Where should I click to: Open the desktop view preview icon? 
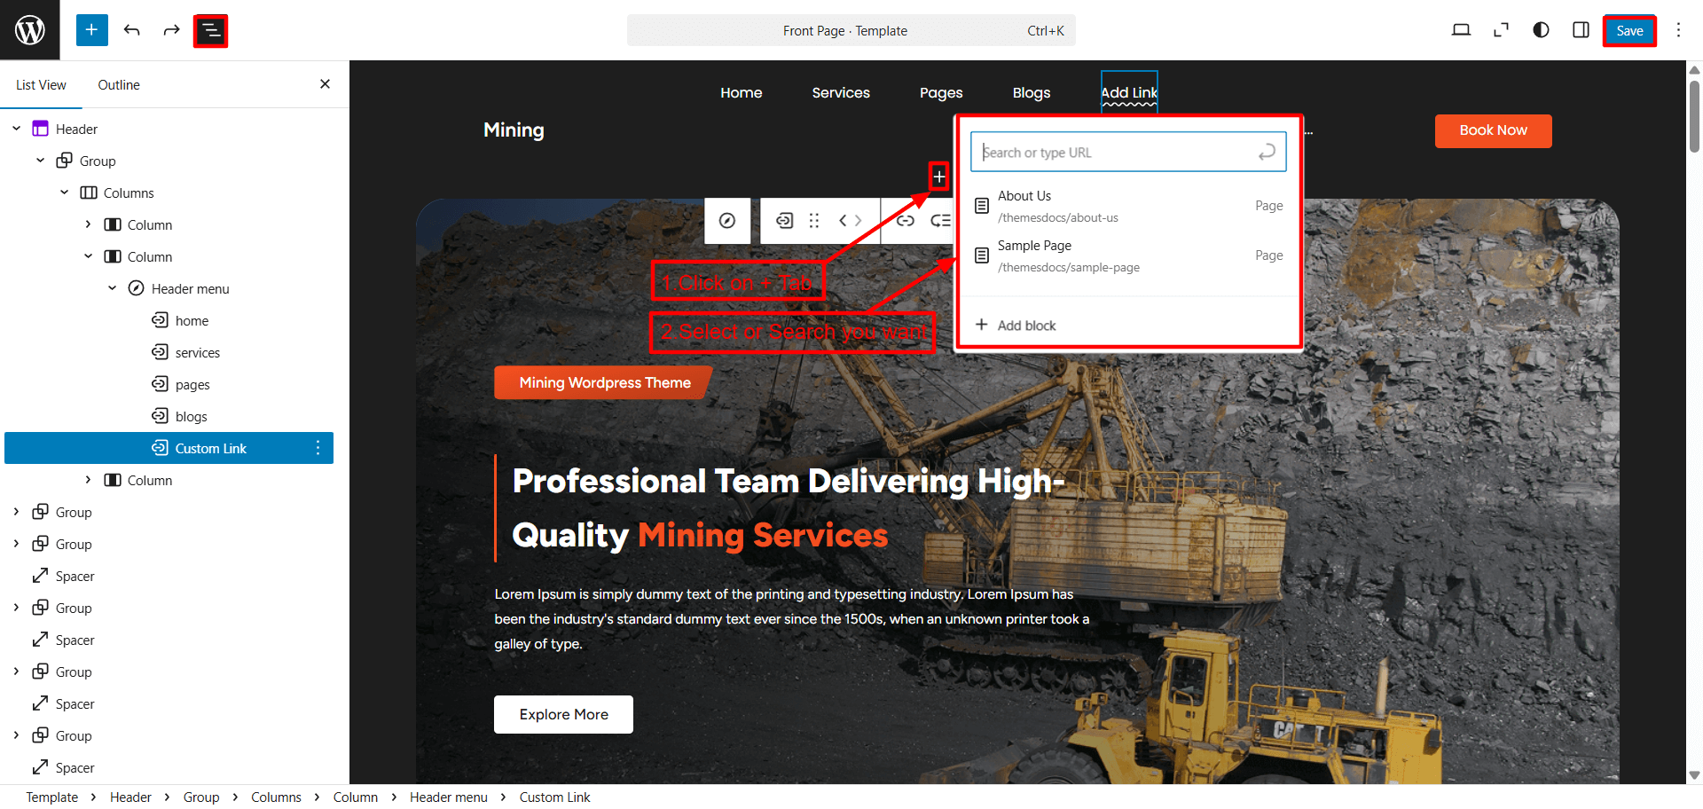[1461, 30]
